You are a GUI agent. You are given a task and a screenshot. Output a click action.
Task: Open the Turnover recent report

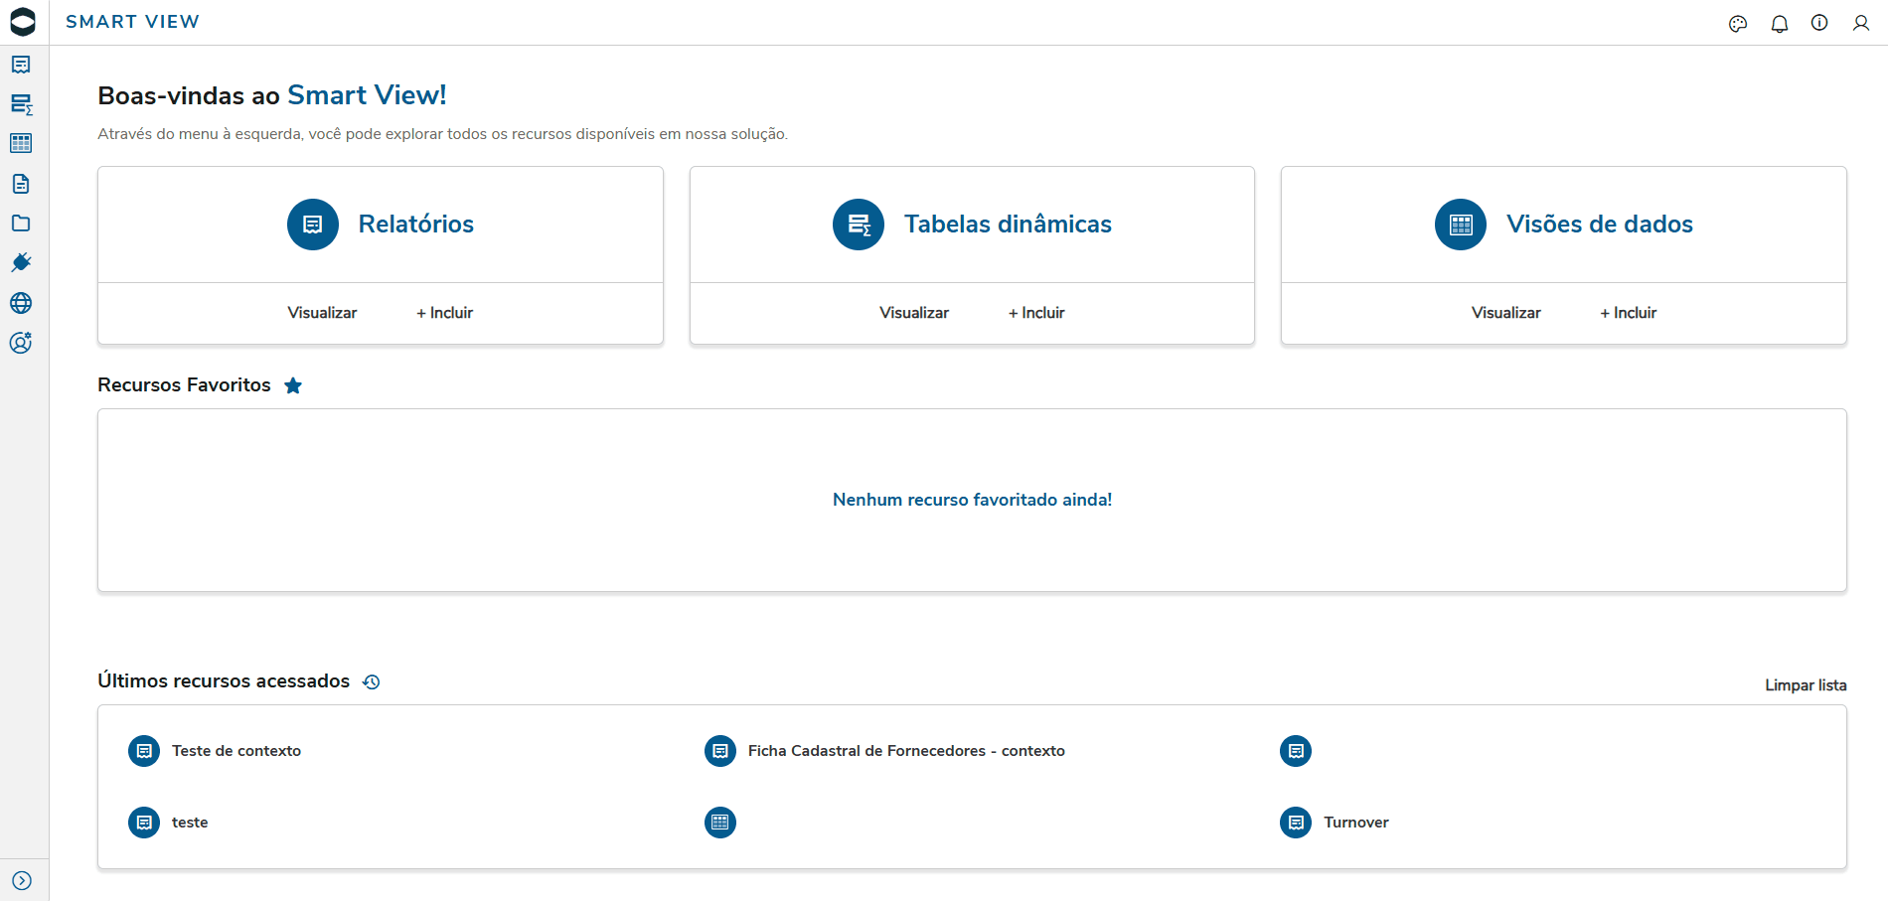tap(1355, 823)
